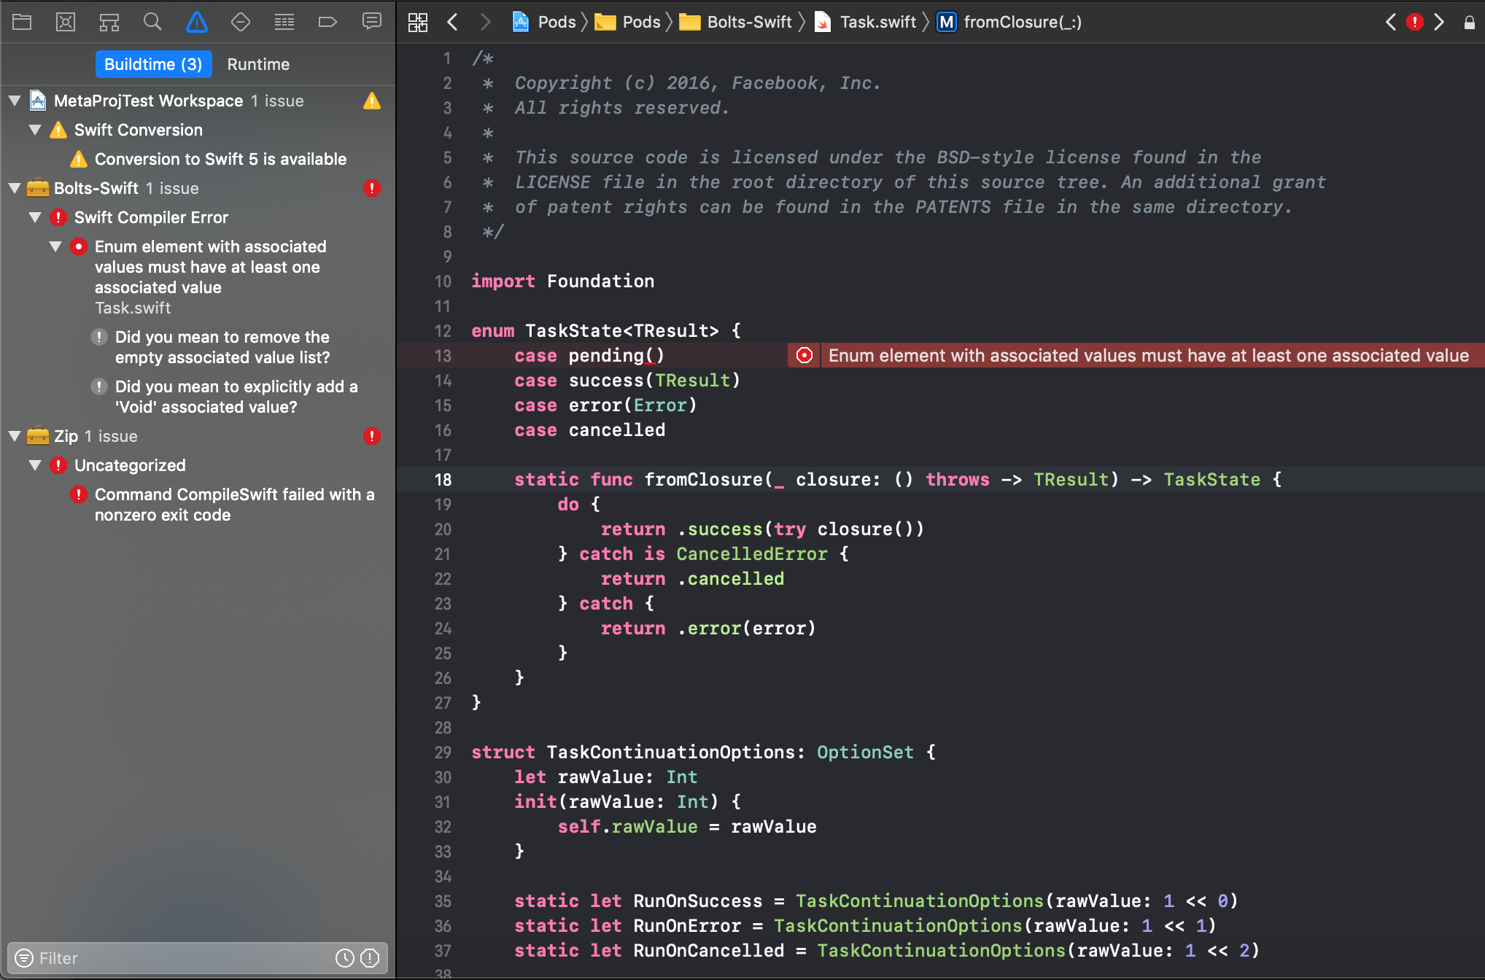The image size is (1485, 980).
Task: Toggle the editor lock icon
Action: (1469, 22)
